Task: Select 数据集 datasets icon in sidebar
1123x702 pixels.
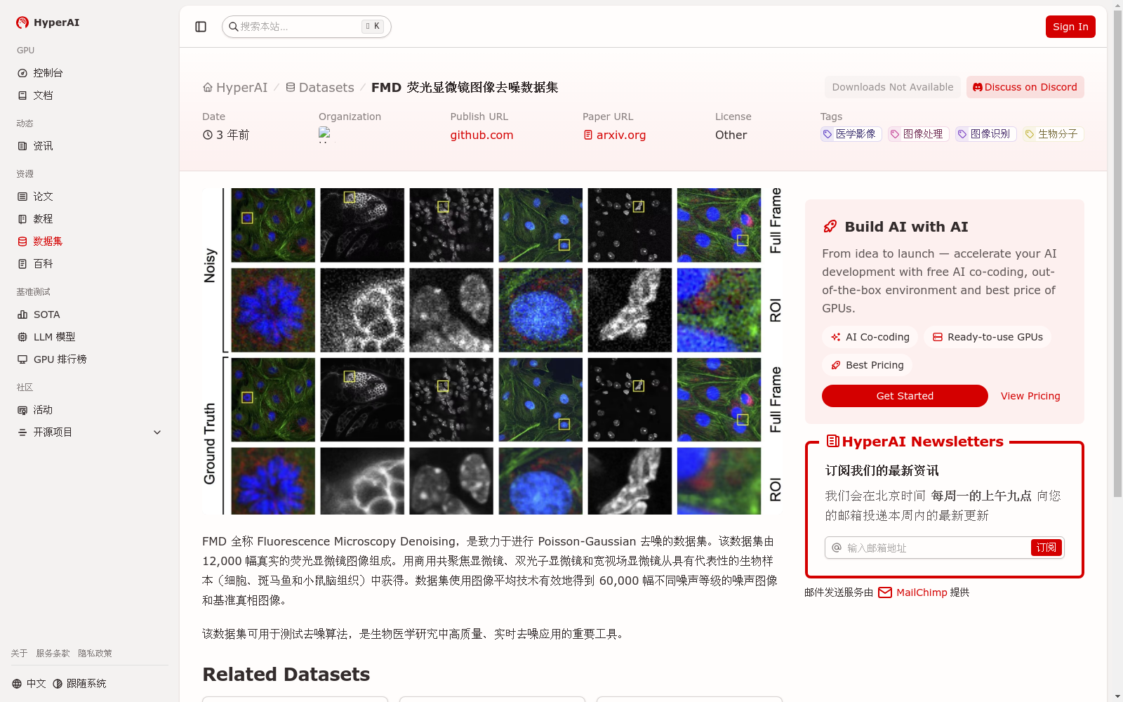Action: click(22, 241)
